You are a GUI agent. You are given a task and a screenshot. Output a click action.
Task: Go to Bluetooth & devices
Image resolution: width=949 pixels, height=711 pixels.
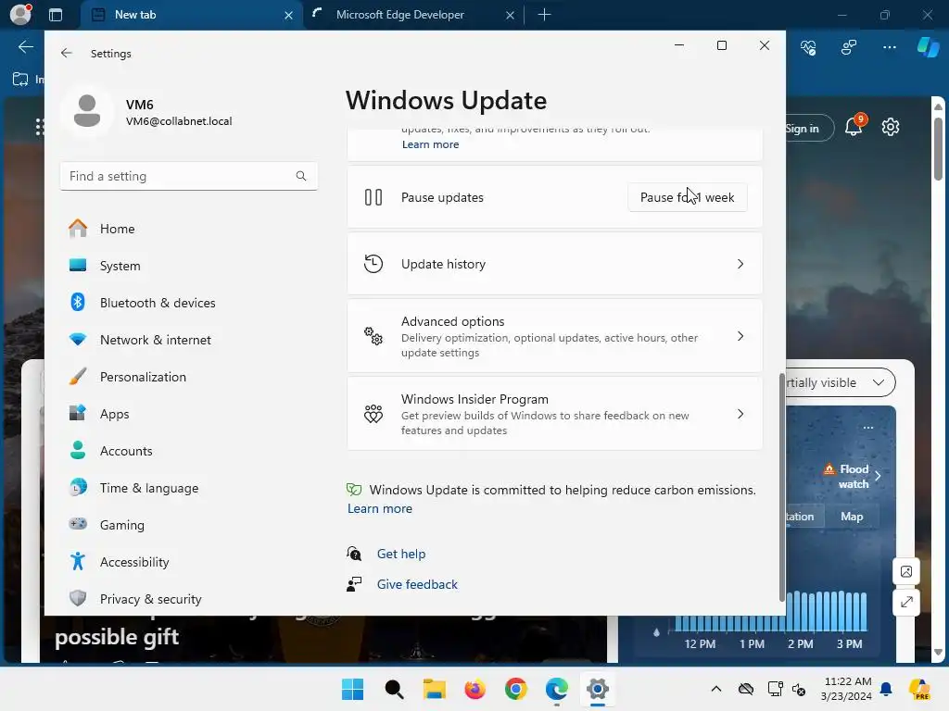[158, 303]
